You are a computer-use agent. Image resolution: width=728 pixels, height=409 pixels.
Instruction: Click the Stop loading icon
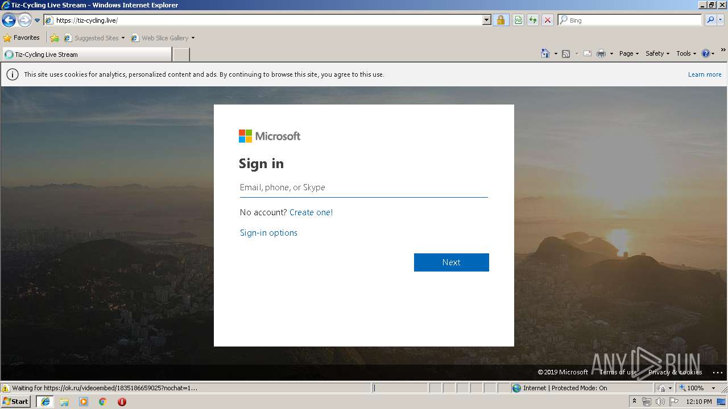pyautogui.click(x=548, y=20)
